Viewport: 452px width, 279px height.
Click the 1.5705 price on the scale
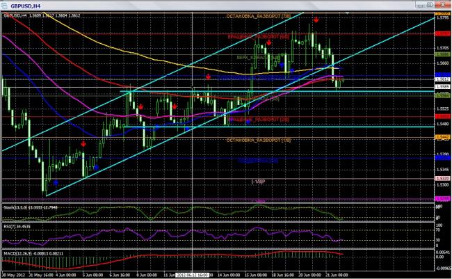pos(443,48)
